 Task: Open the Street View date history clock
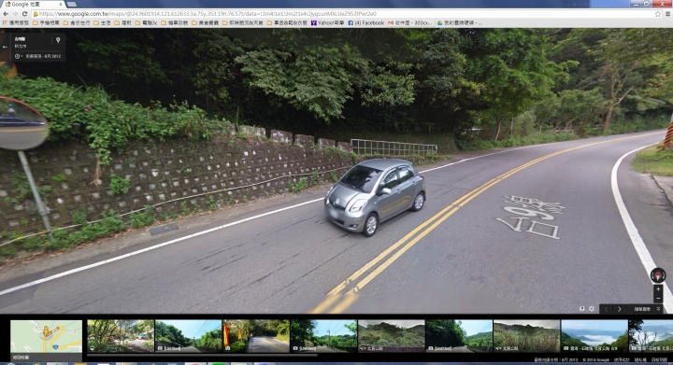[x=18, y=56]
